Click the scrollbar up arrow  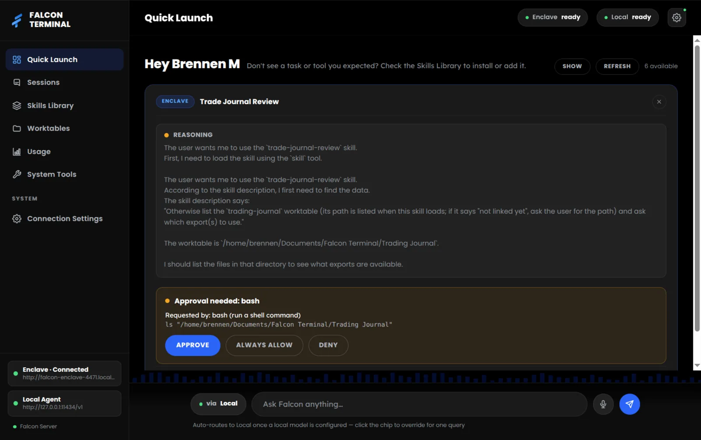tap(697, 40)
